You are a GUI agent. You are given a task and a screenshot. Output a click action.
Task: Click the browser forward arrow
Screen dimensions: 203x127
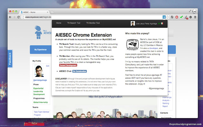[14, 17]
